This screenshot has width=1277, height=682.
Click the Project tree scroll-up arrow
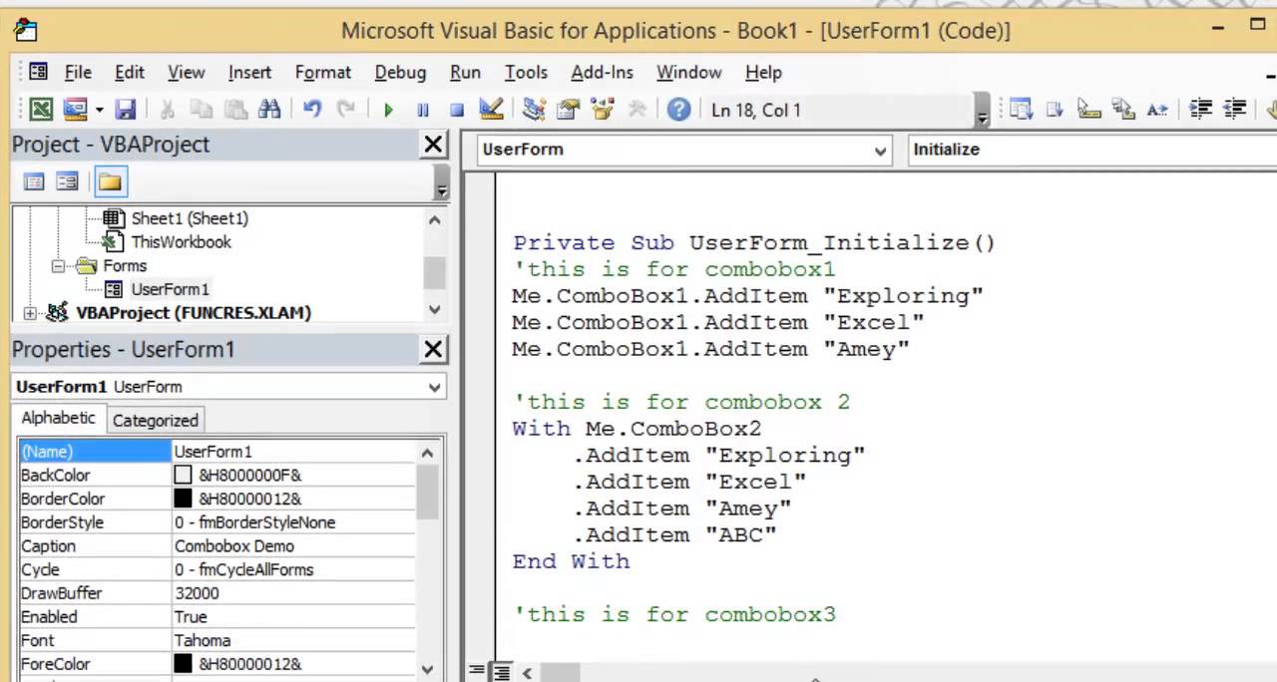click(434, 220)
